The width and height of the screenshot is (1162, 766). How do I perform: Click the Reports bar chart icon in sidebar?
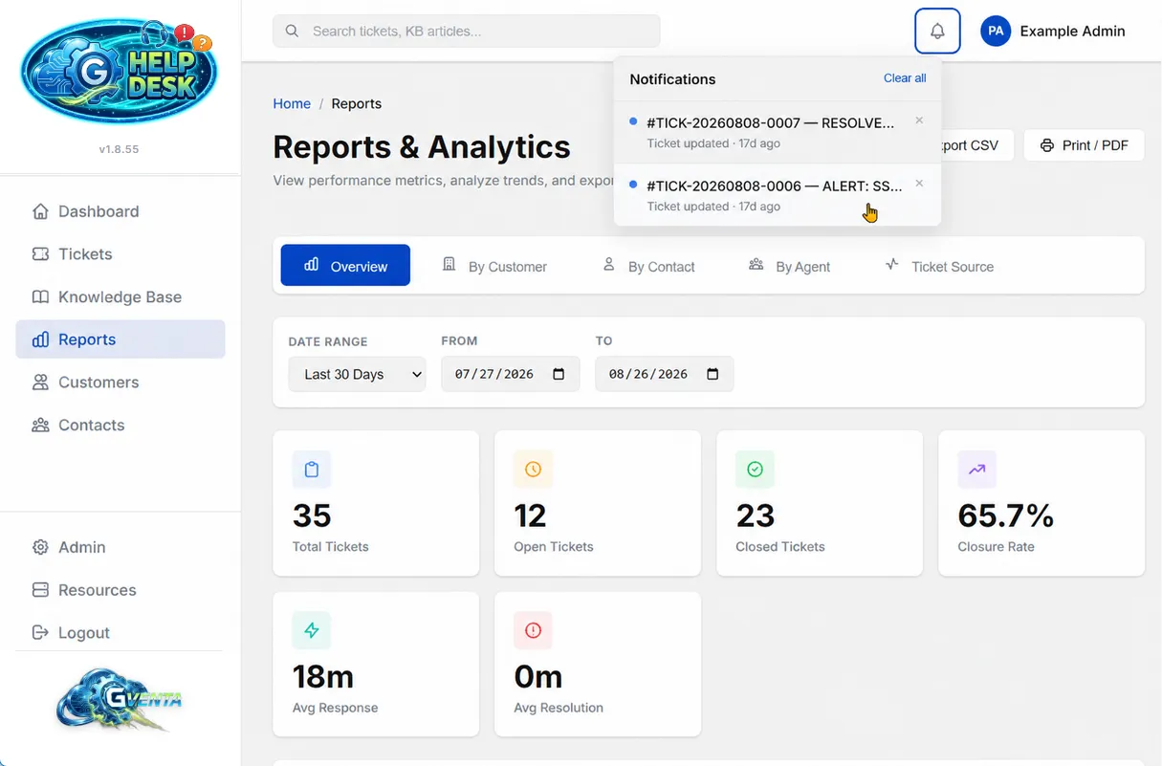[x=40, y=339]
